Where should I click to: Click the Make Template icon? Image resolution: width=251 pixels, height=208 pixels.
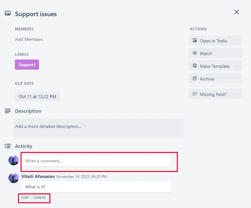[x=195, y=66]
